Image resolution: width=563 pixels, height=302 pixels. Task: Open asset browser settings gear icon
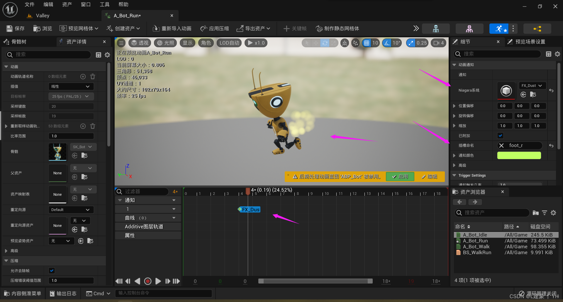click(x=553, y=213)
